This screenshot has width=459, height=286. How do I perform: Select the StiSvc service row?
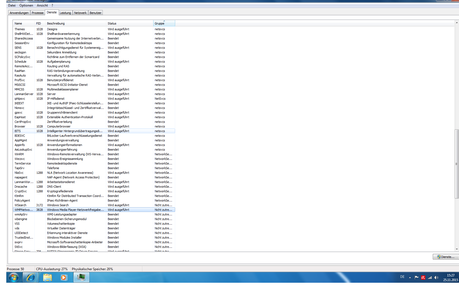(94, 247)
